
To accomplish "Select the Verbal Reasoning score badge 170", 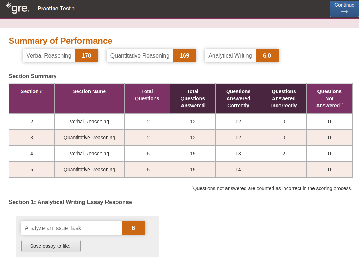I will coord(86,55).
